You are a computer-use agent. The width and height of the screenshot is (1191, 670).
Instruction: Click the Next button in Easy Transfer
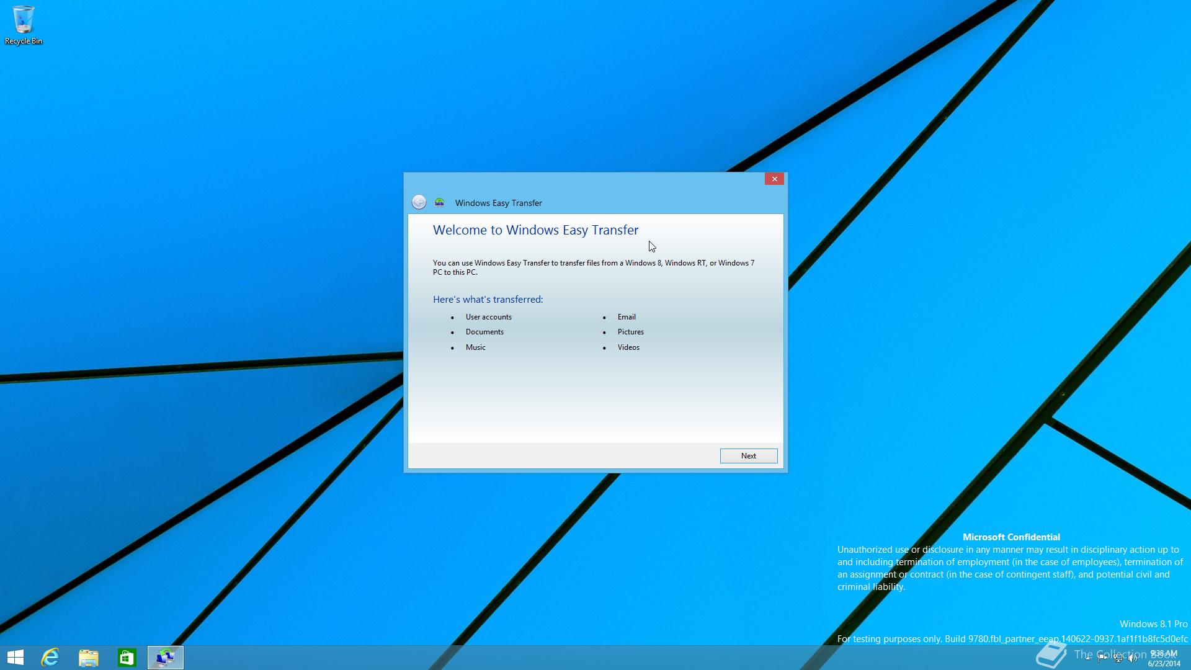[x=748, y=456]
